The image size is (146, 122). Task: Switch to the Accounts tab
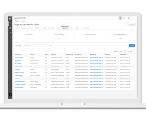coord(31,28)
